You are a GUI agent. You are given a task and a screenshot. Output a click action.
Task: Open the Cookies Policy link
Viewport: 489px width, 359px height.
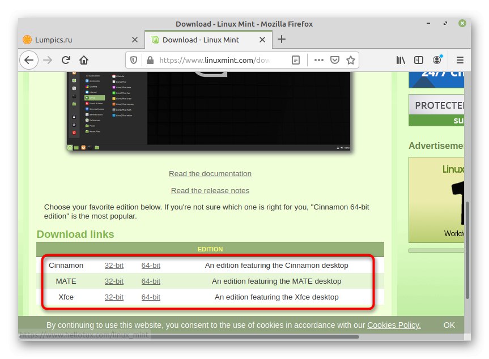tap(394, 325)
